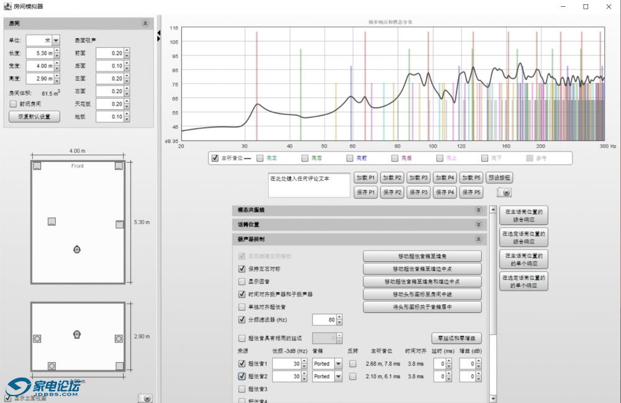Click the 长度 5.30 m input field

coord(40,53)
